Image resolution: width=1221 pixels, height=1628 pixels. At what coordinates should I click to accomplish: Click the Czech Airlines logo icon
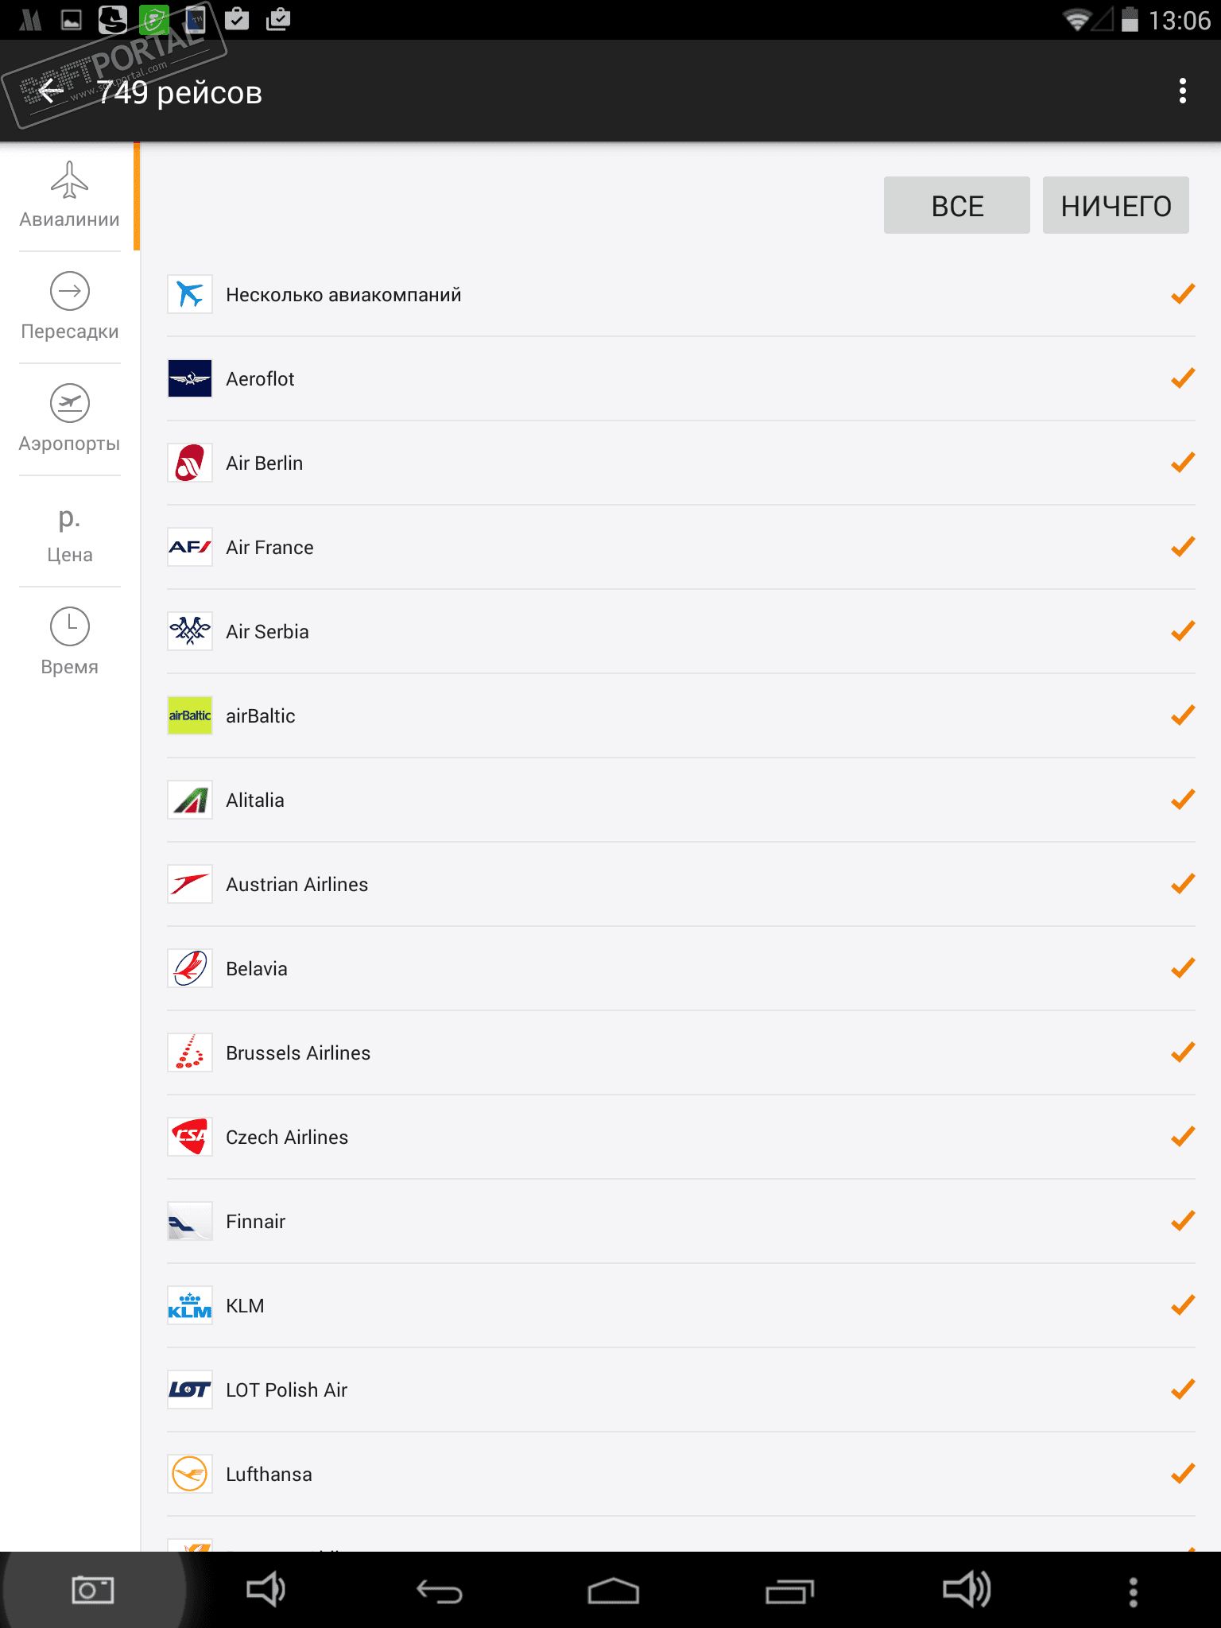click(190, 1137)
